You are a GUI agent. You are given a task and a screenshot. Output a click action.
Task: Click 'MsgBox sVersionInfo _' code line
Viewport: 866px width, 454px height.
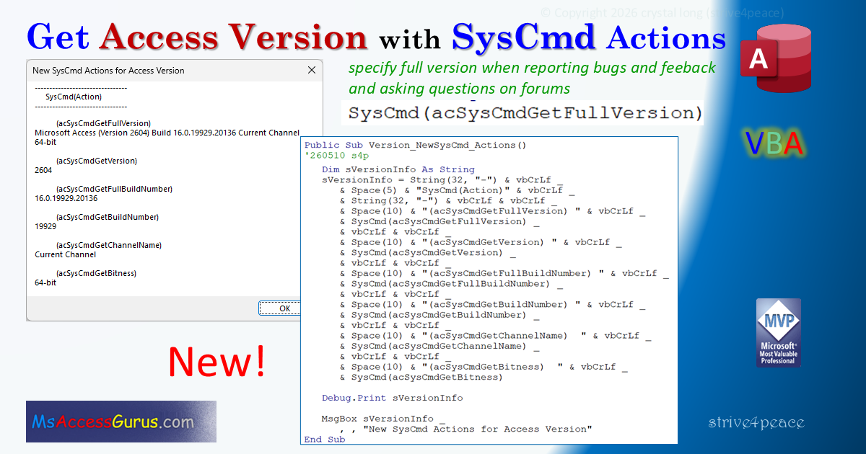384,419
